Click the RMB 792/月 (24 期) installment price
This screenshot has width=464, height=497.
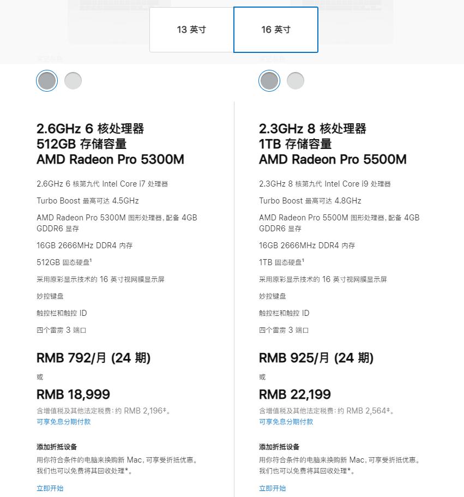click(93, 358)
